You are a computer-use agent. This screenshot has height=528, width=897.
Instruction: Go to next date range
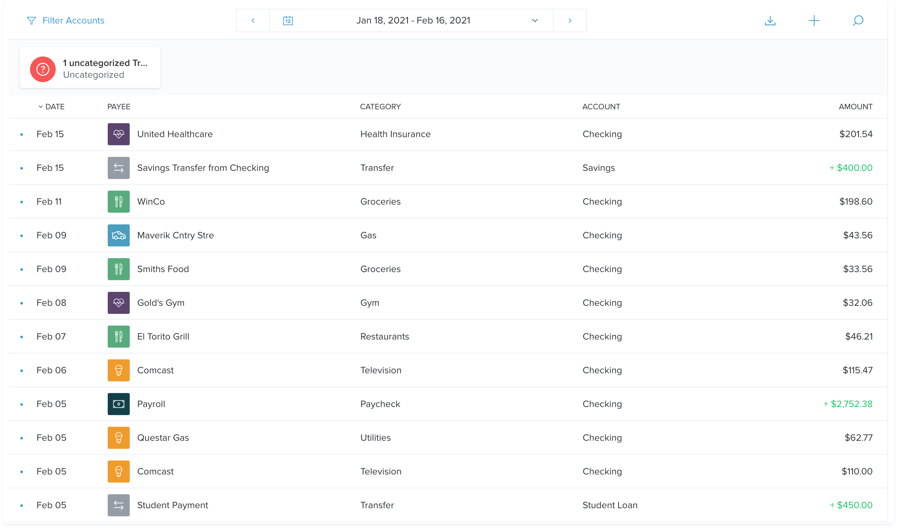coord(570,21)
